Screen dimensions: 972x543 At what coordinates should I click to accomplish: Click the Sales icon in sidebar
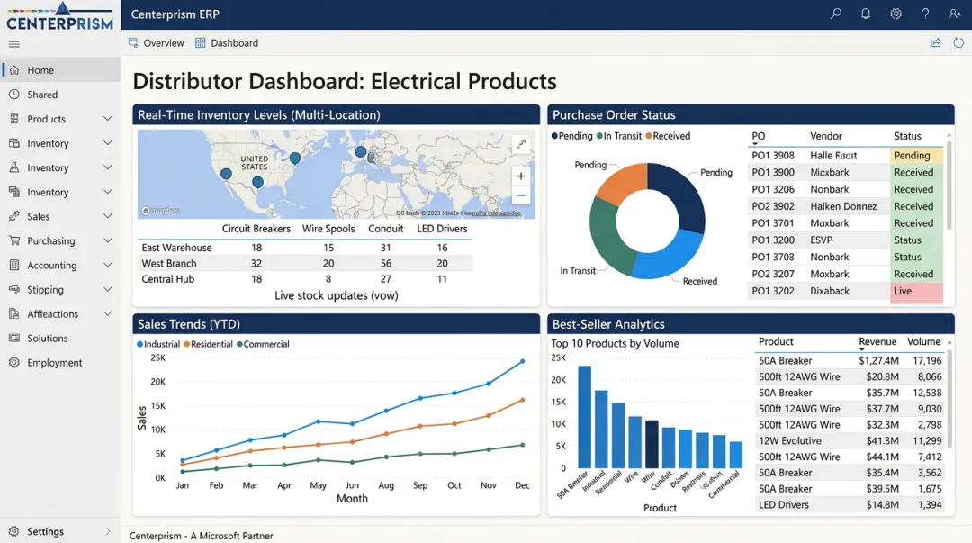coord(14,216)
